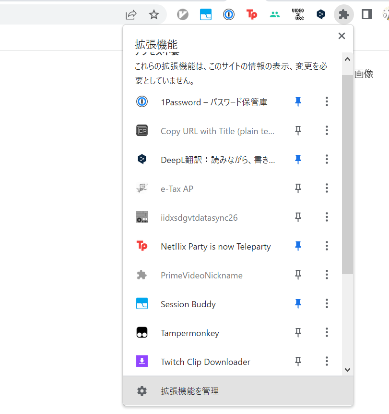Image resolution: width=389 pixels, height=414 pixels.
Task: Unpin Netflix Party is now Teleparty
Action: click(x=298, y=246)
